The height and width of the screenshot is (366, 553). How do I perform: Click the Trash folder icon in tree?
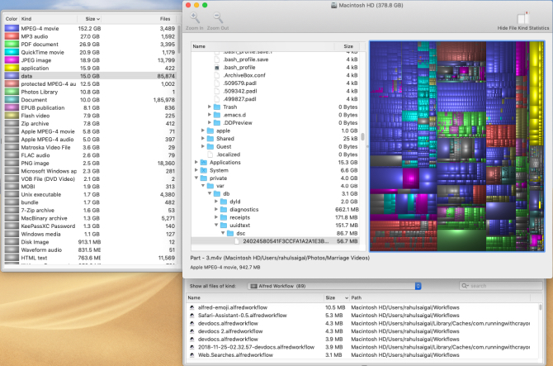point(216,107)
